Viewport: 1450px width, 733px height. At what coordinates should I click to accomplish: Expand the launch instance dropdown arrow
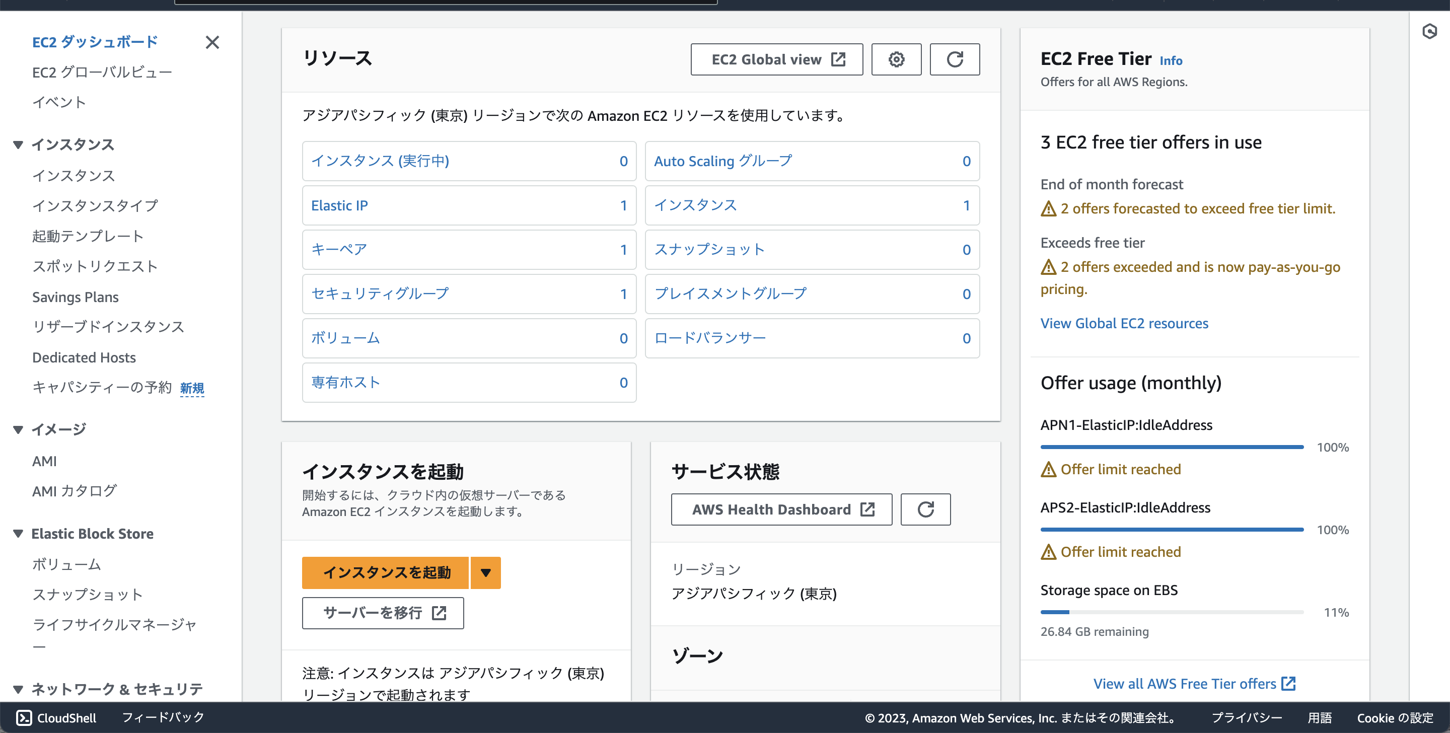(x=485, y=572)
